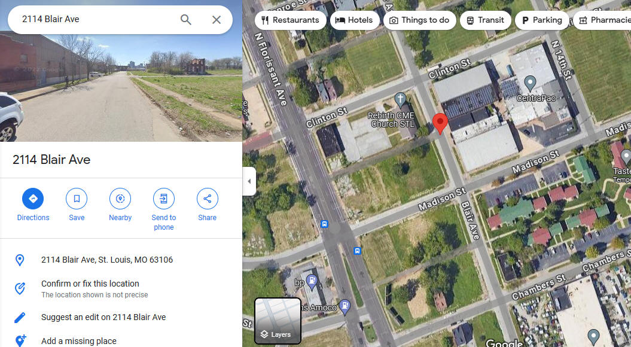Open Directions for 2114 Blair Ave

[33, 205]
